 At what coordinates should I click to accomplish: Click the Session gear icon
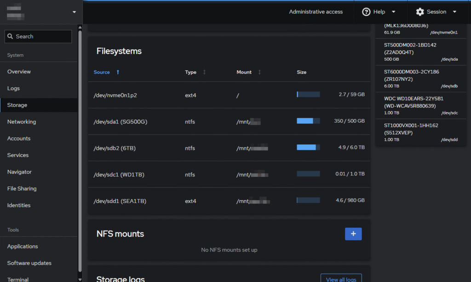(419, 12)
